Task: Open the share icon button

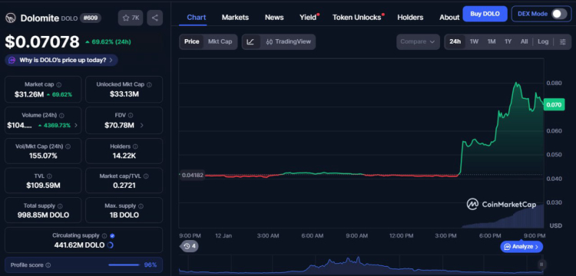Action: [154, 18]
